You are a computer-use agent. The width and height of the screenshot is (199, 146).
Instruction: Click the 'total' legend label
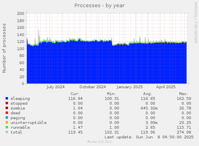click(x=16, y=132)
